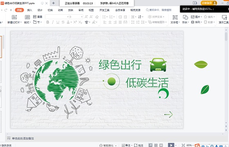Open the Align Text (对齐文本) dropdown
The width and height of the screenshot is (229, 147).
156,17
